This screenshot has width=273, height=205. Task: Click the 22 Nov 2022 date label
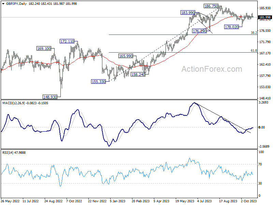pos(97,201)
